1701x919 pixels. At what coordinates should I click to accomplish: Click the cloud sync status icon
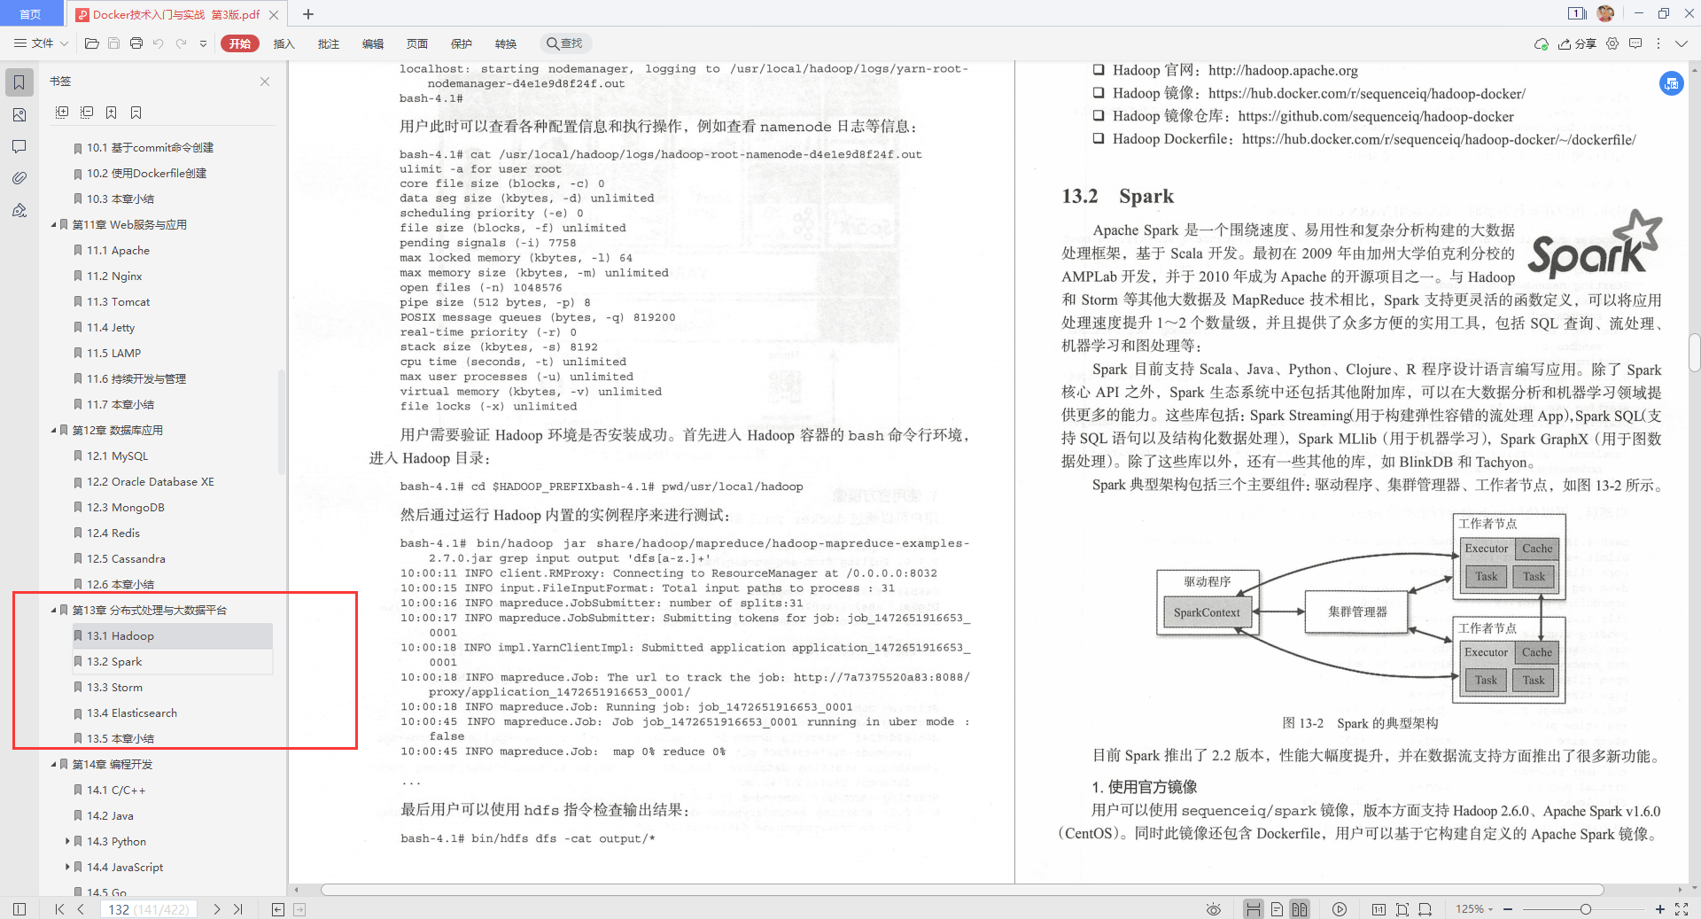1541,43
